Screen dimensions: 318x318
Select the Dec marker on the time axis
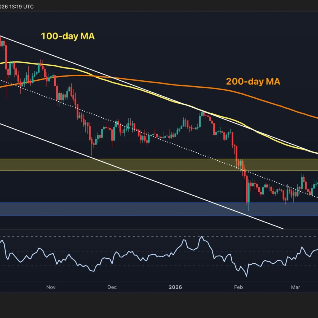coord(112,287)
